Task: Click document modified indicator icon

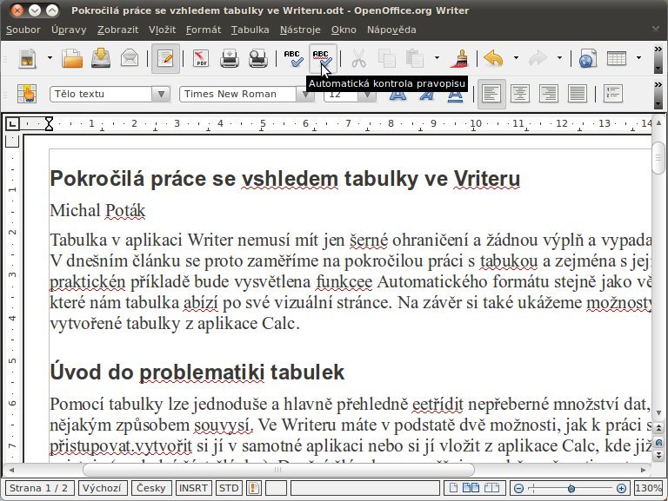Action: click(253, 488)
